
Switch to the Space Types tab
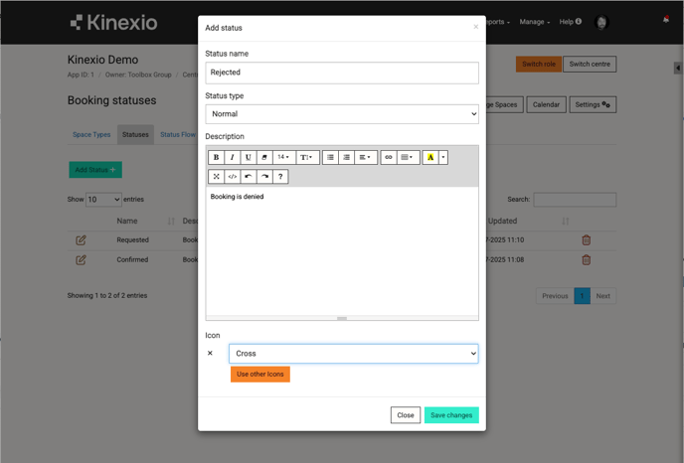tap(91, 135)
